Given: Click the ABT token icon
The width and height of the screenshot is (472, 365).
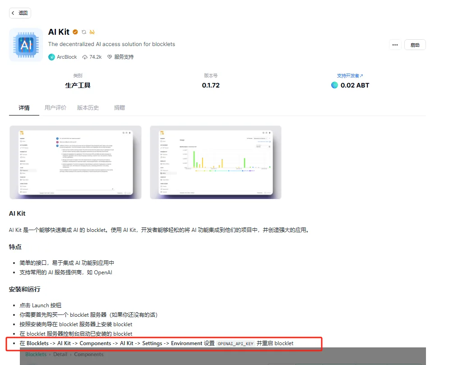Looking at the screenshot, I should coord(334,85).
